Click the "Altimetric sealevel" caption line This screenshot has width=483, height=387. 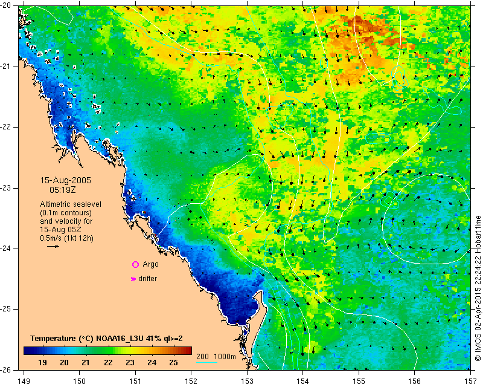(71, 204)
